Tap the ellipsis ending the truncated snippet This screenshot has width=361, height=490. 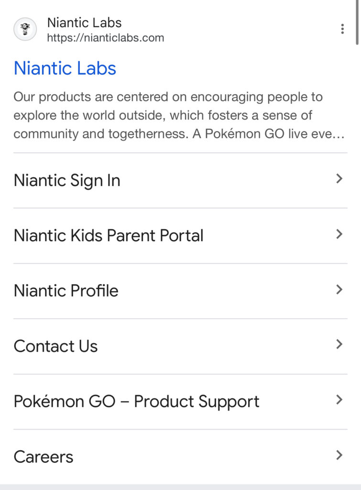[338, 134]
